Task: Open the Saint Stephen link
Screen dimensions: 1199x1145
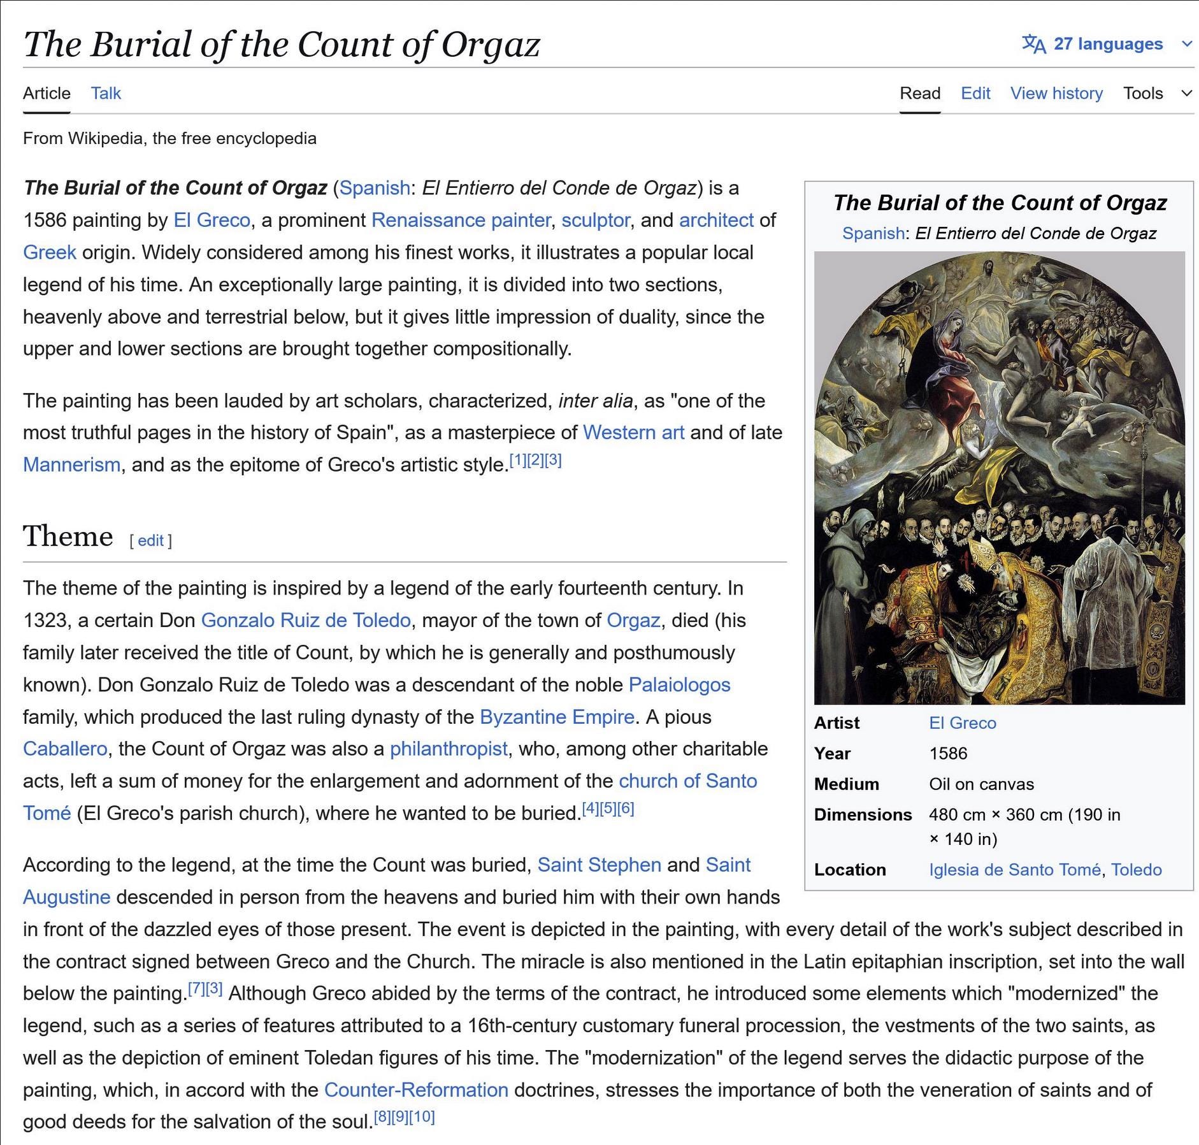Action: (x=599, y=865)
